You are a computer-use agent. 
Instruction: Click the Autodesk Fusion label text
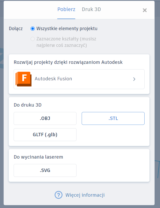click(53, 79)
